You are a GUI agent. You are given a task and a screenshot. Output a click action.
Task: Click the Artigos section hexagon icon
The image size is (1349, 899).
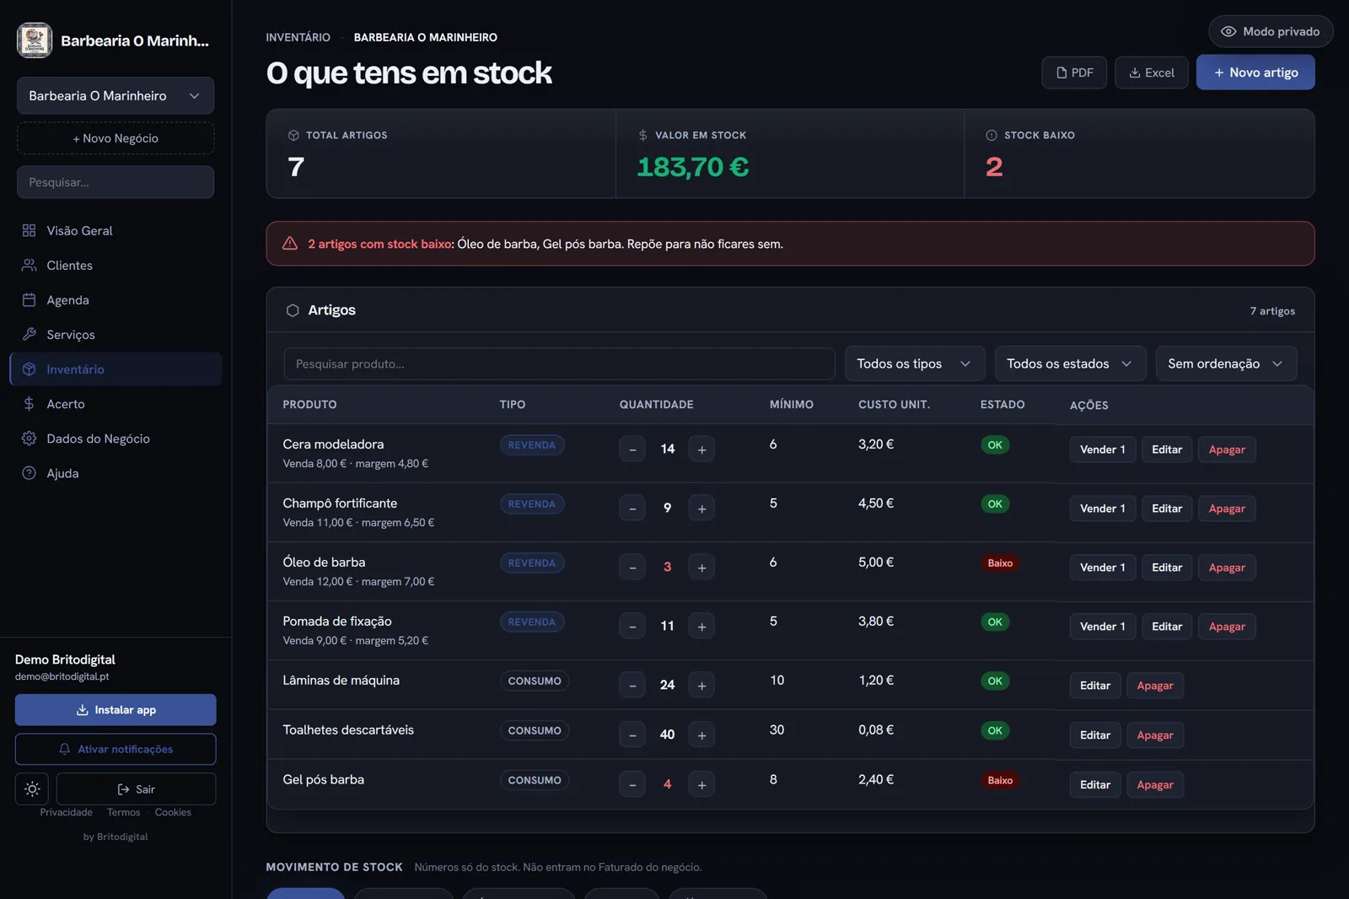click(x=293, y=310)
